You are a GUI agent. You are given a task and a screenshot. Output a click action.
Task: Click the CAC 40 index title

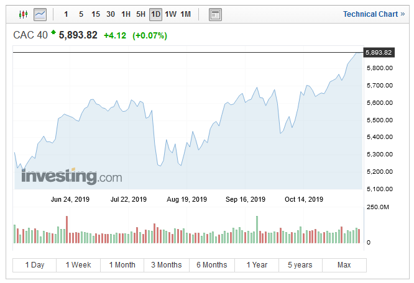30,35
